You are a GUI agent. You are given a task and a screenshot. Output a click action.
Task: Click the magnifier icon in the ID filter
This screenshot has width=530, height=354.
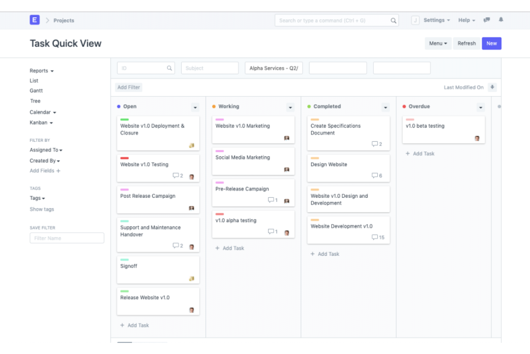(x=169, y=68)
